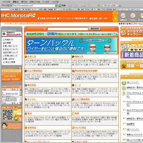143x143 pixels.
Task: Click the 電池 category icon
Action: click(26, 113)
